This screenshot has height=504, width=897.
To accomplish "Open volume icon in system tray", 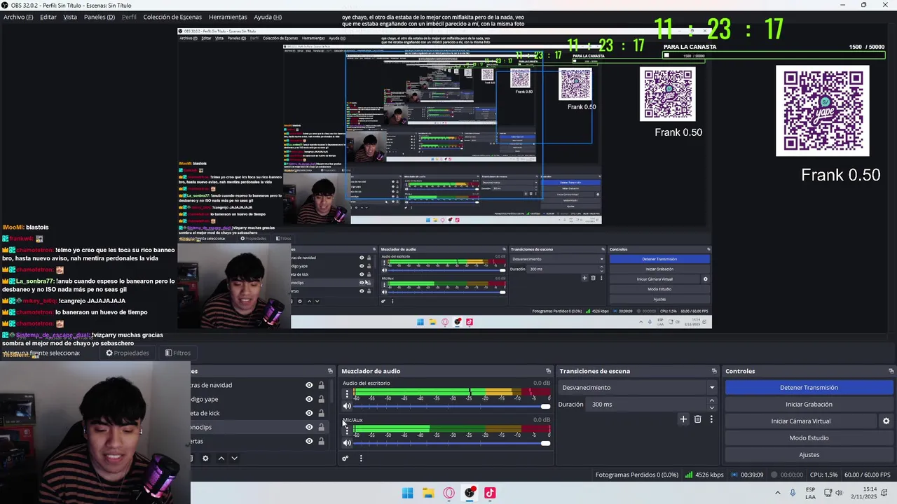I will 839,493.
